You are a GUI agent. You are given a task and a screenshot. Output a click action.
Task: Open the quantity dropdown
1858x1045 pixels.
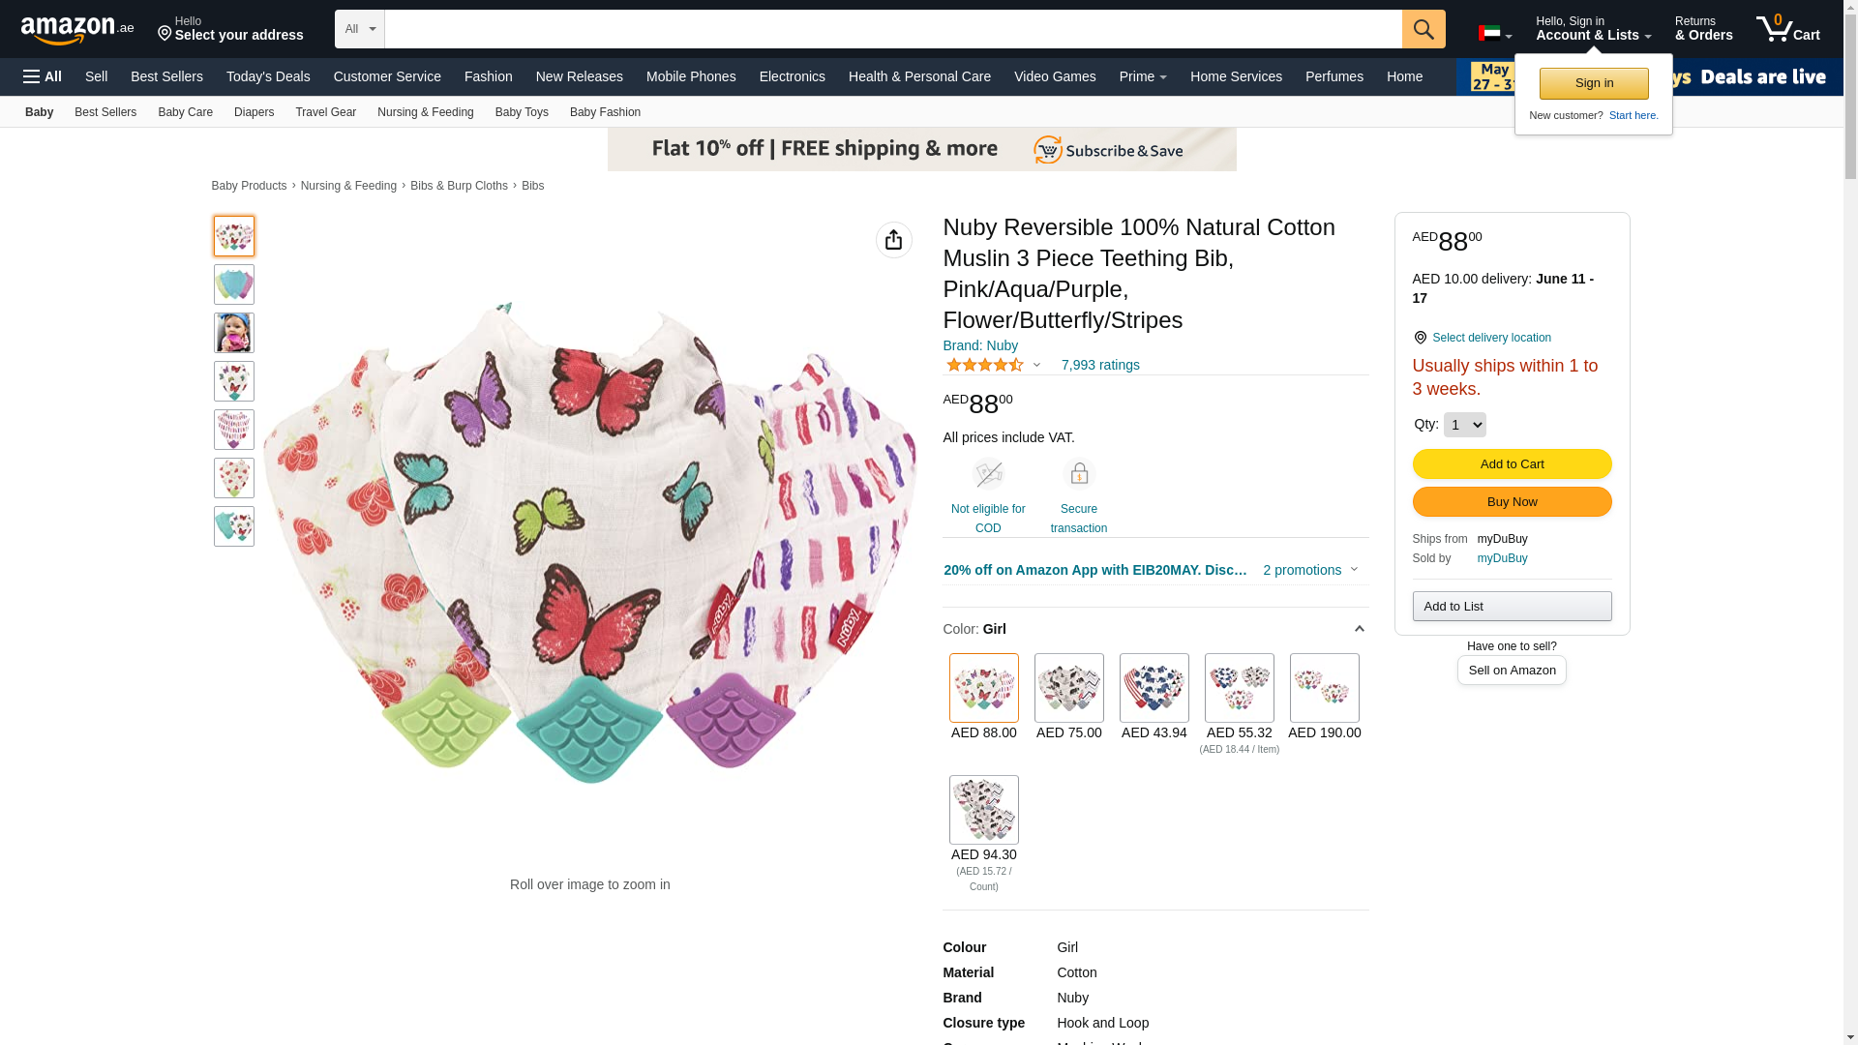1464,425
